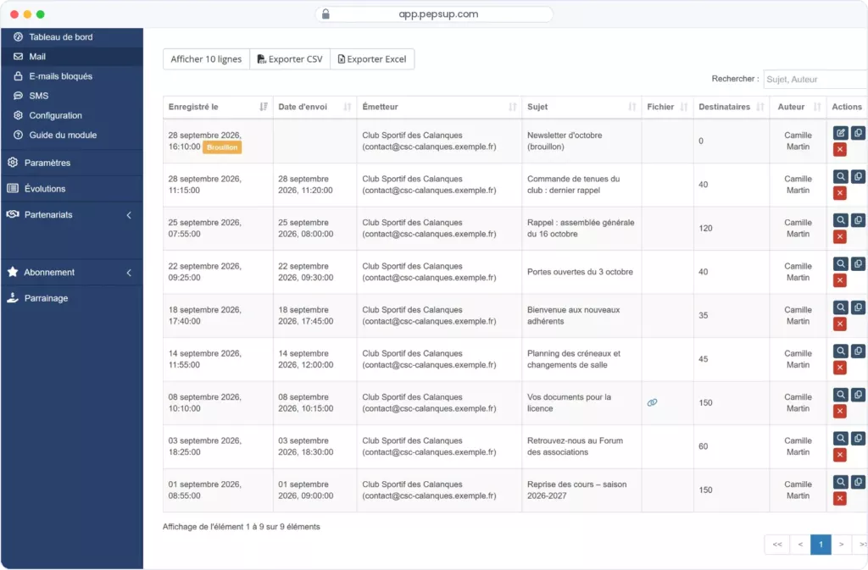
Task: Delete the Bienvenue aux nouveaux adhérents email
Action: 840,324
